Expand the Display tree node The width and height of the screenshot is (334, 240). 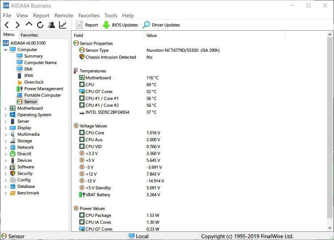5,128
